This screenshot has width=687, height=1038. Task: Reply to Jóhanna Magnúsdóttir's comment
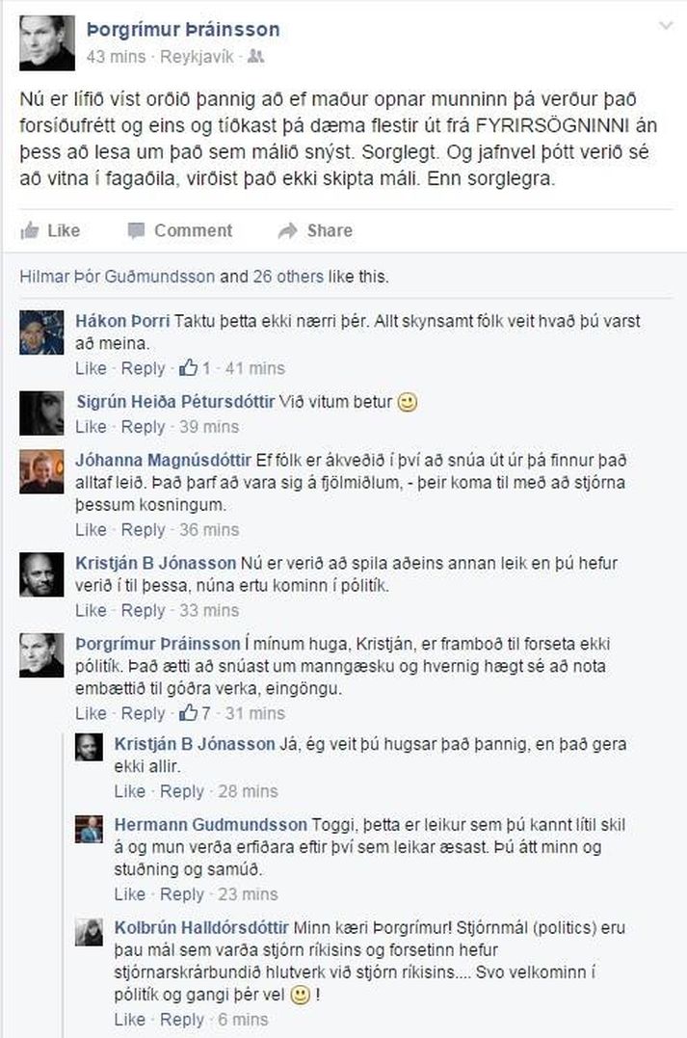[143, 529]
